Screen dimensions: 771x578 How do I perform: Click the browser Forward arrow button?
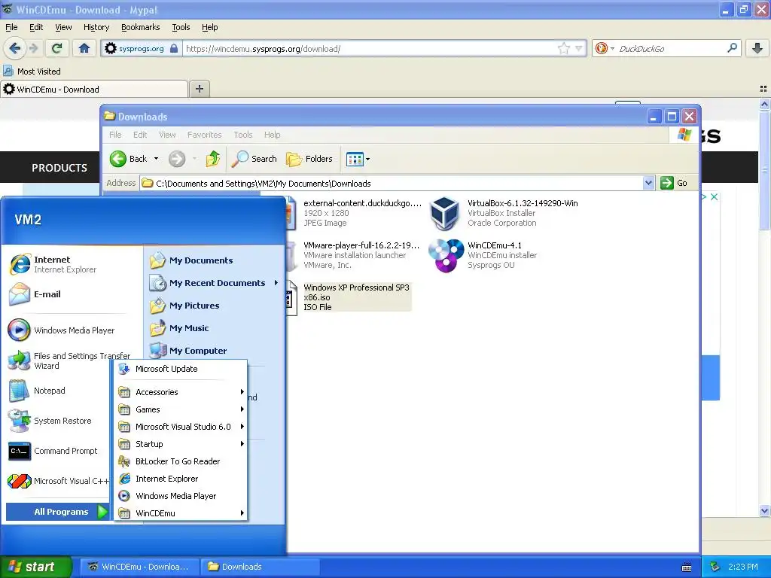[x=34, y=48]
